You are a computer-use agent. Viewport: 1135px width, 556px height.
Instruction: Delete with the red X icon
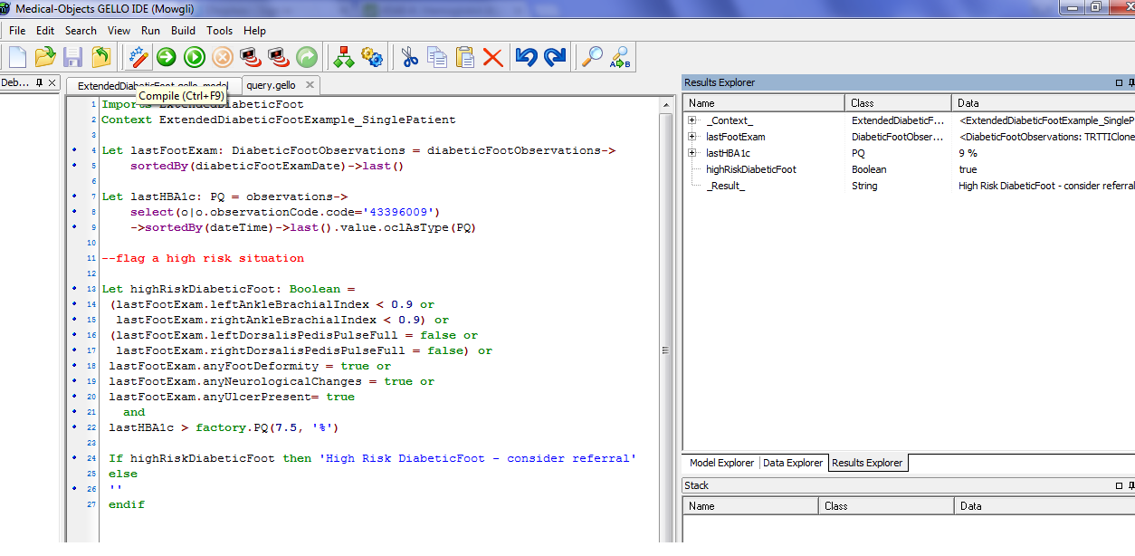pos(493,57)
